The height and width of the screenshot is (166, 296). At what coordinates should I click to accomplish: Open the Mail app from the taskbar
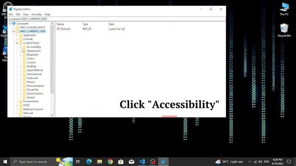131,162
